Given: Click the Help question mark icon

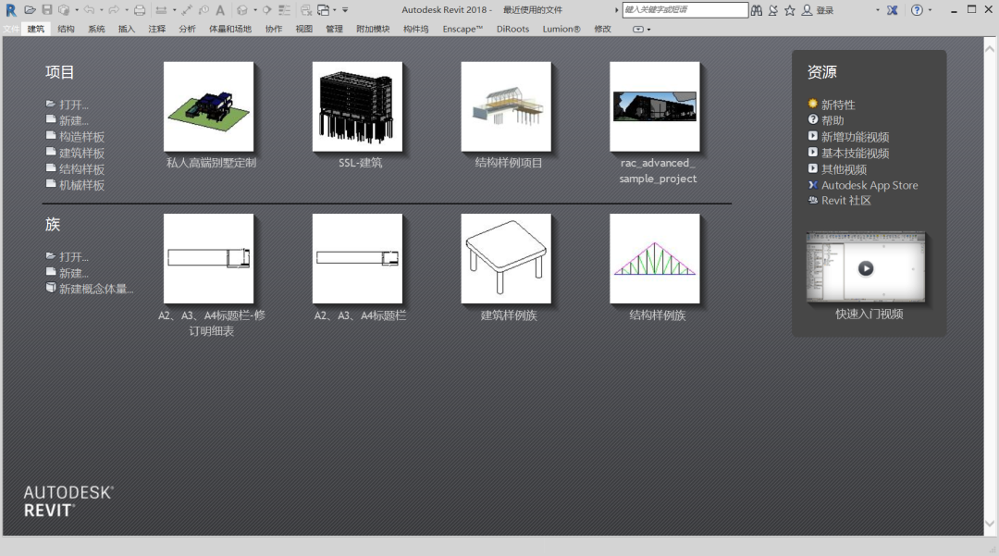Looking at the screenshot, I should tap(917, 10).
